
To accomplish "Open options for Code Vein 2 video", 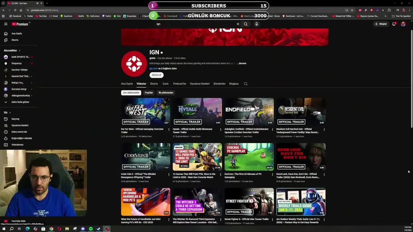I will 169,175.
